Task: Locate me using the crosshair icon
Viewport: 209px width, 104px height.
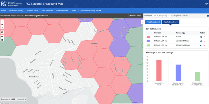Action: 2,32
